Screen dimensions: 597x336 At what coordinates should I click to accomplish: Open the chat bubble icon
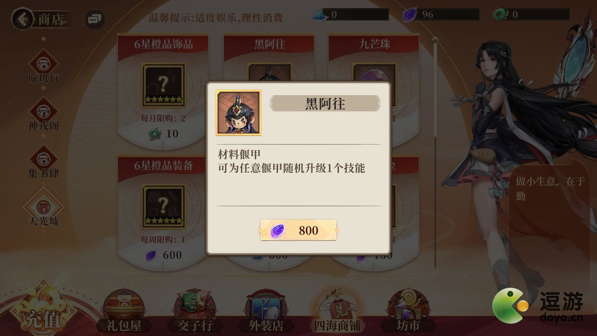coord(95,19)
